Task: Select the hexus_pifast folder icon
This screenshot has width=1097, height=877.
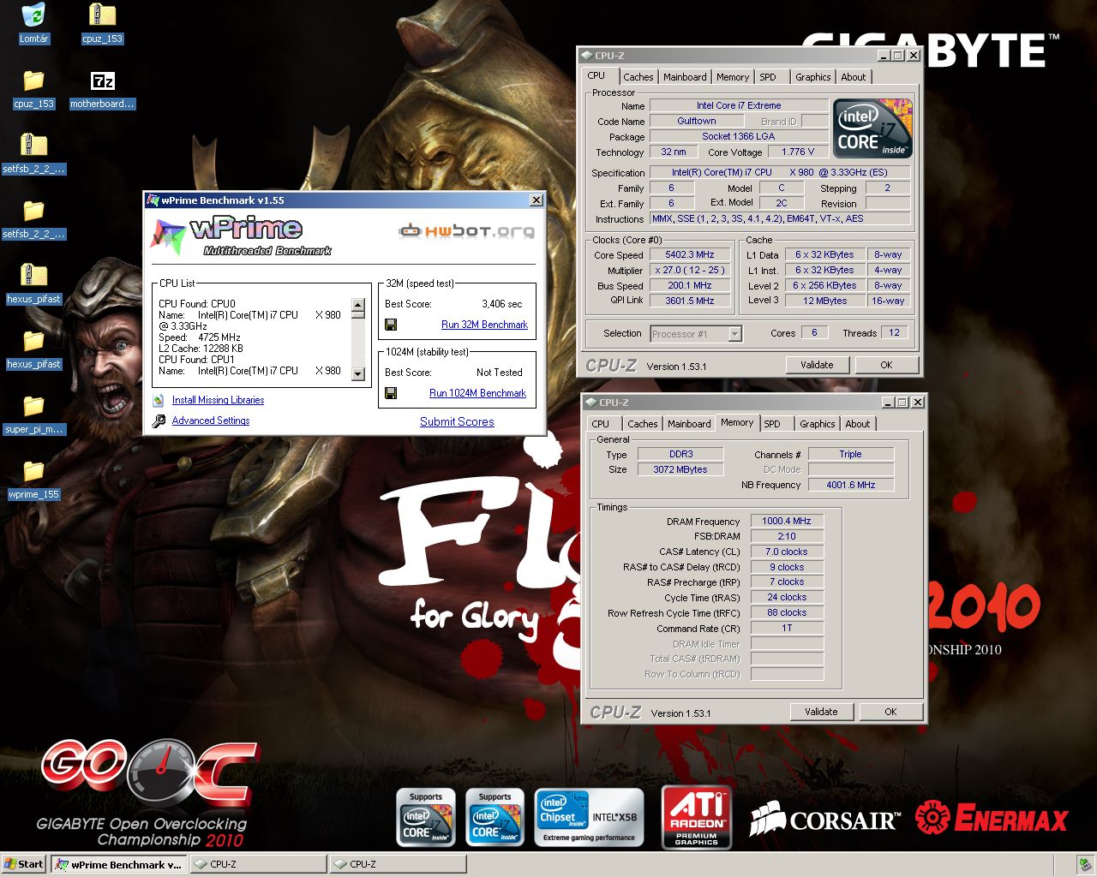Action: coord(33,341)
